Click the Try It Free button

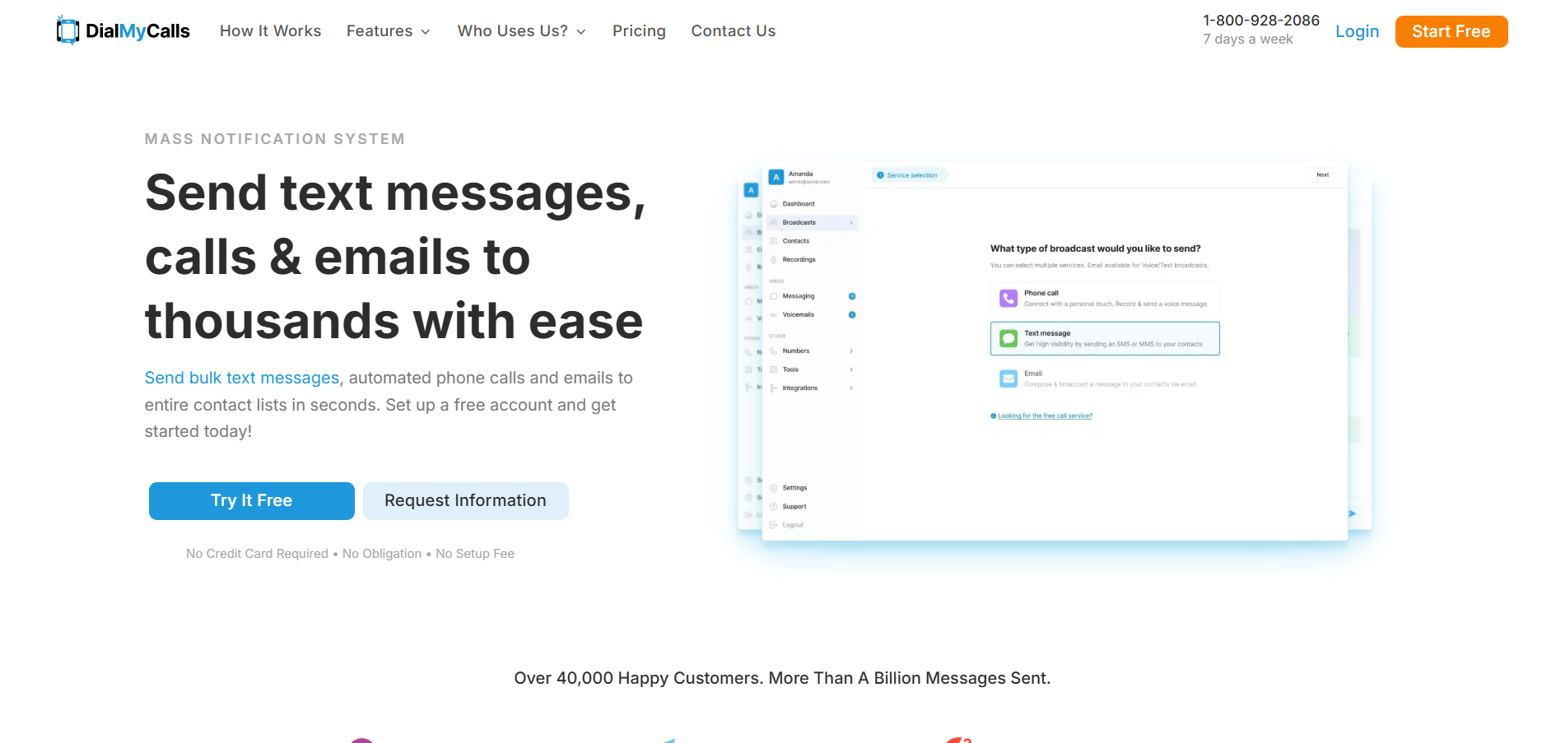(x=251, y=500)
